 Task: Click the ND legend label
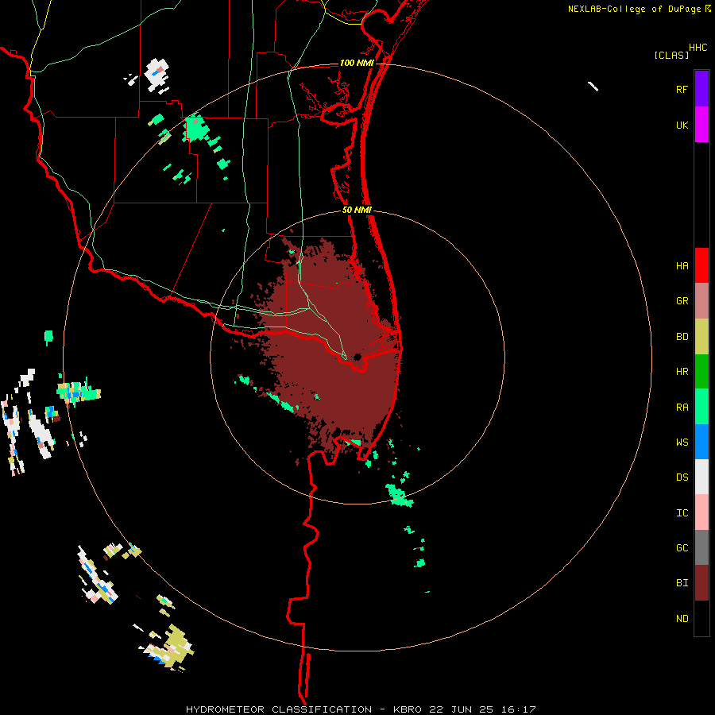click(x=682, y=619)
